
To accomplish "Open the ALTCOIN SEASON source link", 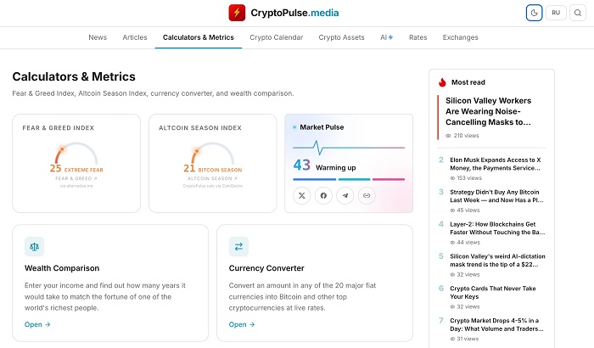I will pos(212,178).
